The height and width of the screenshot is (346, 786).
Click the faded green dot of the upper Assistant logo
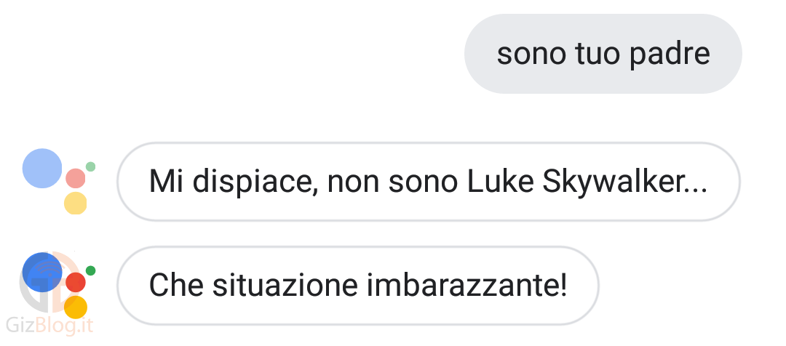[91, 166]
